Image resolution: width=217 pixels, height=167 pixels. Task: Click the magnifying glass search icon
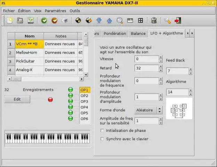pos(120,21)
